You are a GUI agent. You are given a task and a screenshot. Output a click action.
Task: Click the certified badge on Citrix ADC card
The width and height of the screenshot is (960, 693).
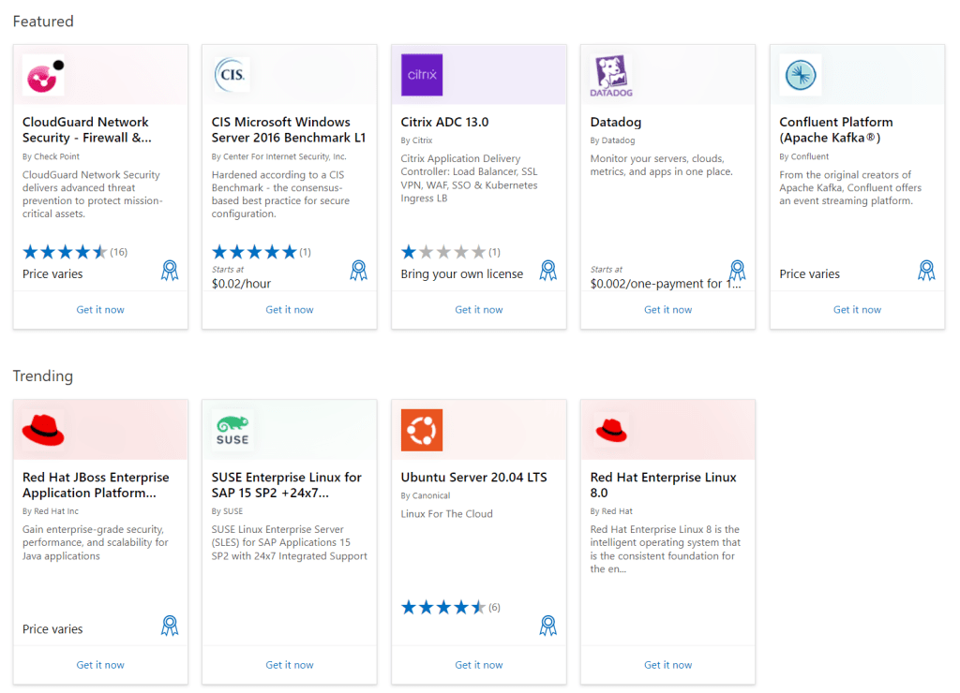tap(548, 271)
